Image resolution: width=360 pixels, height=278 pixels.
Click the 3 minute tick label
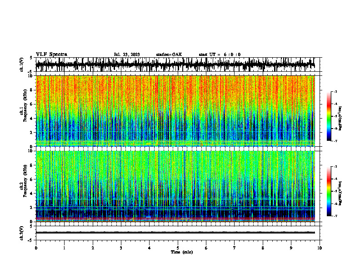(x=121, y=248)
